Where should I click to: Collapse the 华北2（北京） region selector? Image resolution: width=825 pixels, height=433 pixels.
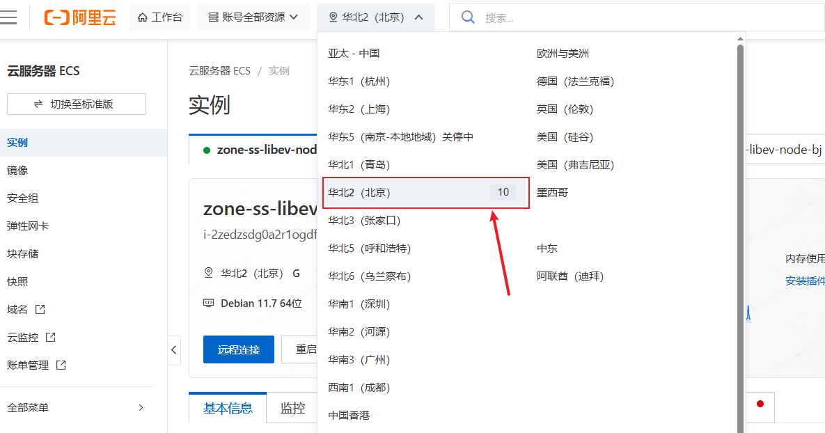[376, 17]
